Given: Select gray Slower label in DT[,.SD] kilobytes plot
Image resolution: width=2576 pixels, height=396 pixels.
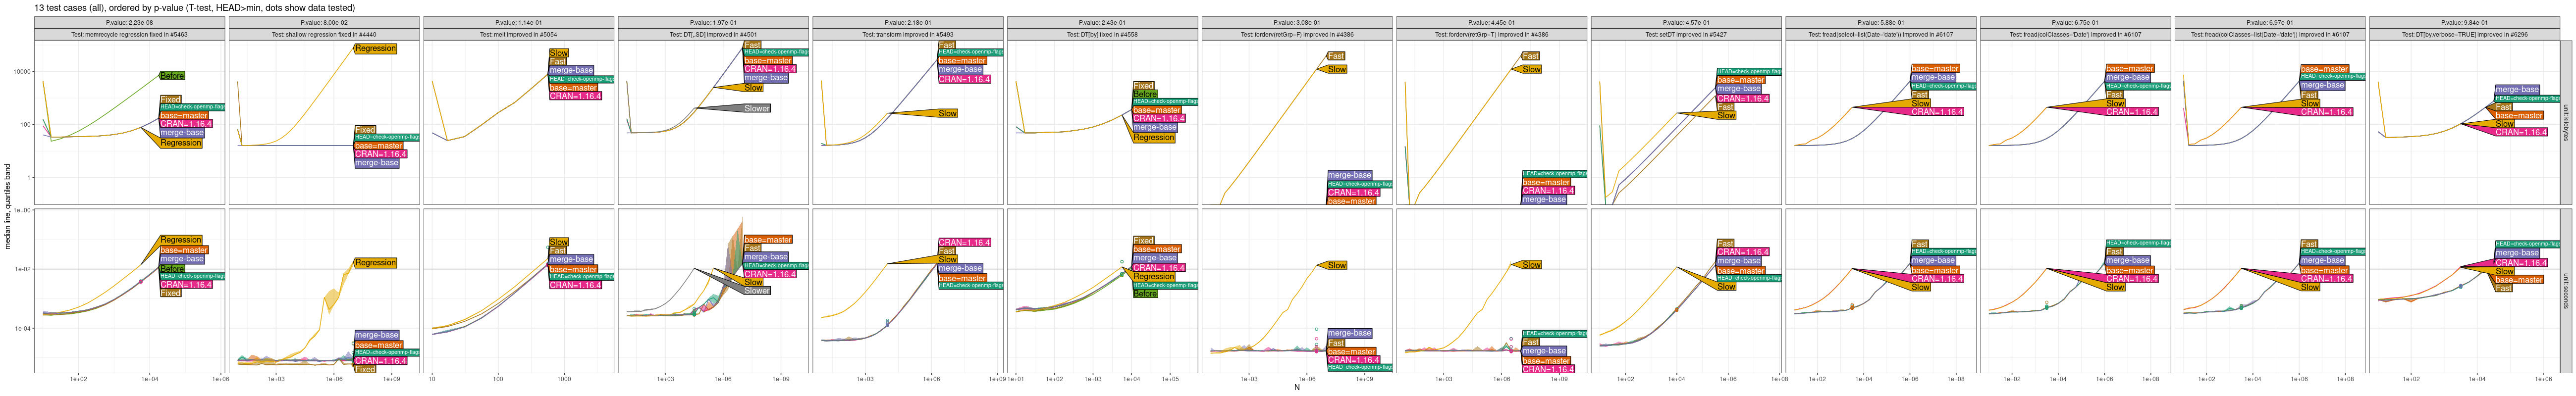Looking at the screenshot, I should click(757, 108).
